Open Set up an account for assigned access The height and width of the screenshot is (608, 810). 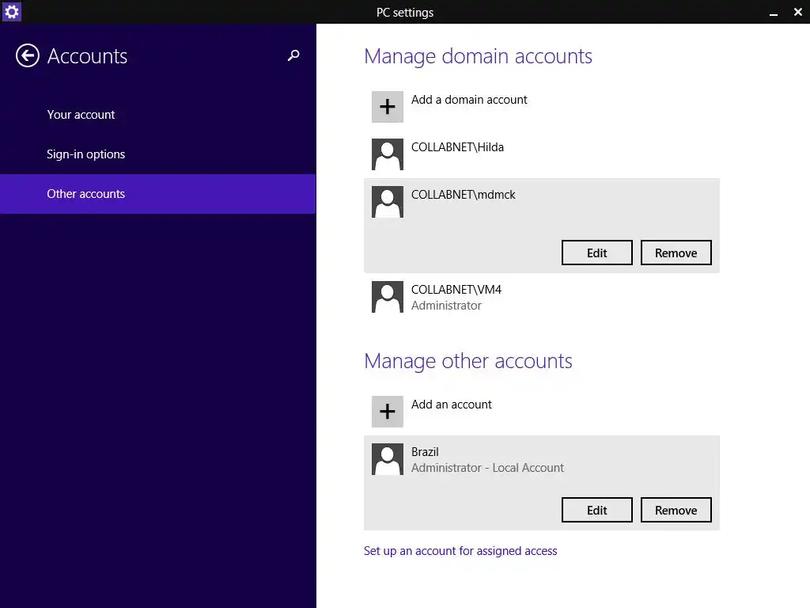point(460,551)
